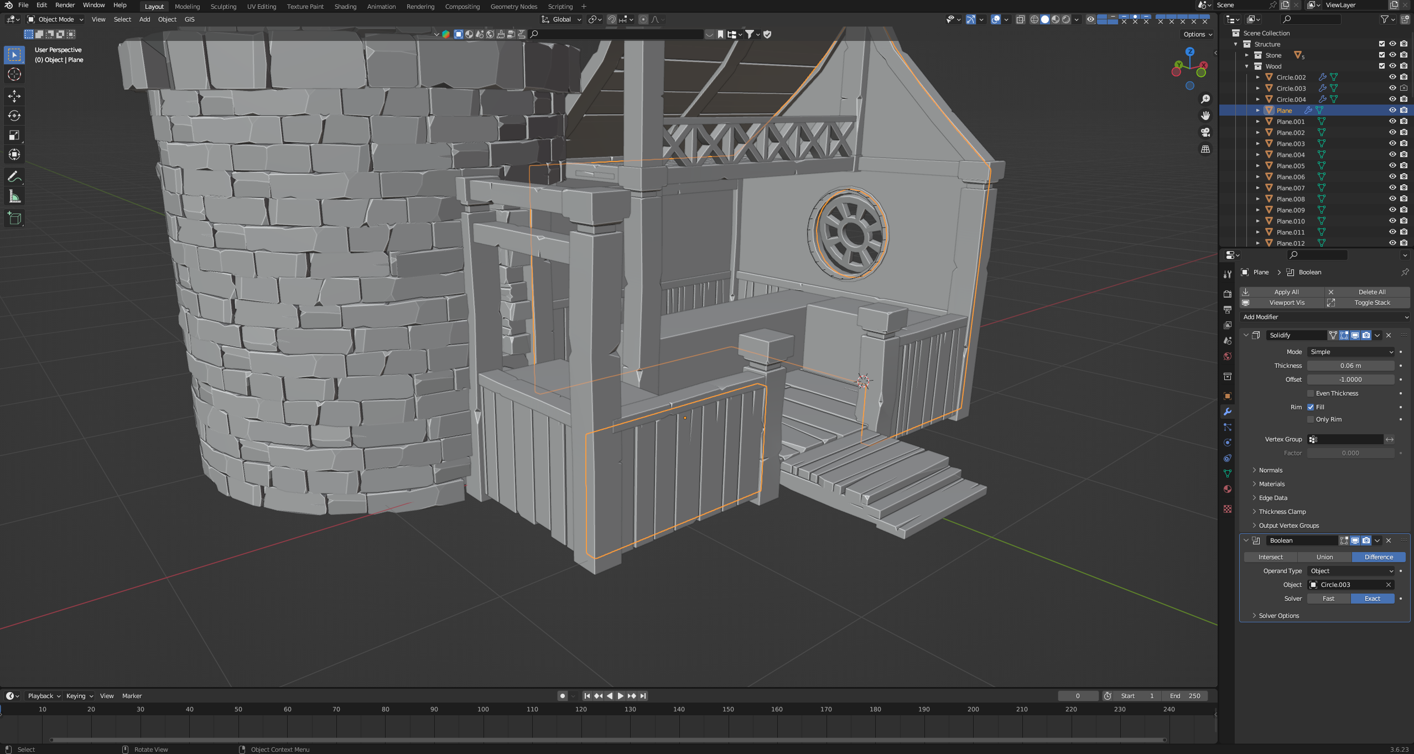The image size is (1414, 754).
Task: Uncheck the Rim Fill checkbox
Action: pos(1311,407)
